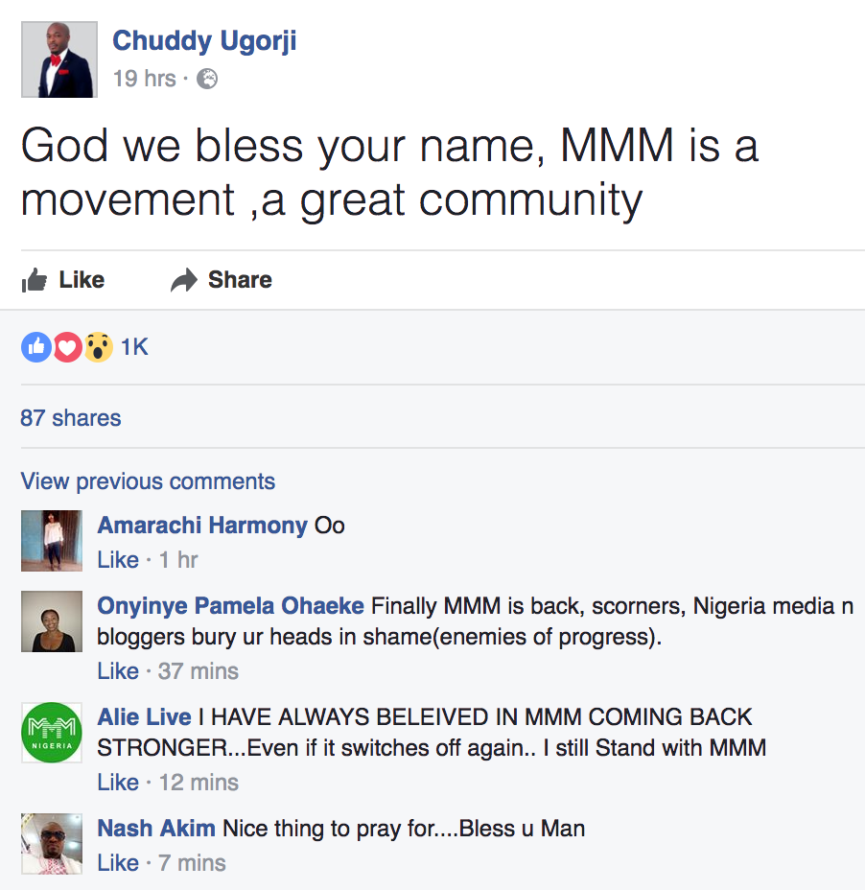
Task: Open MMM Nigeria logo avatar of Alie Live
Action: (x=52, y=732)
